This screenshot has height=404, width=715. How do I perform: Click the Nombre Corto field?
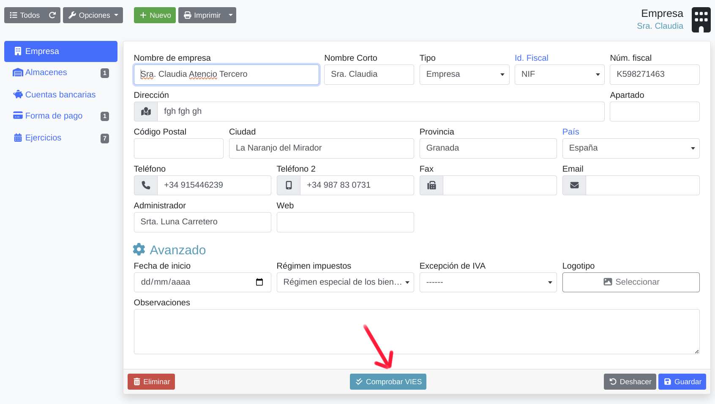(x=369, y=75)
